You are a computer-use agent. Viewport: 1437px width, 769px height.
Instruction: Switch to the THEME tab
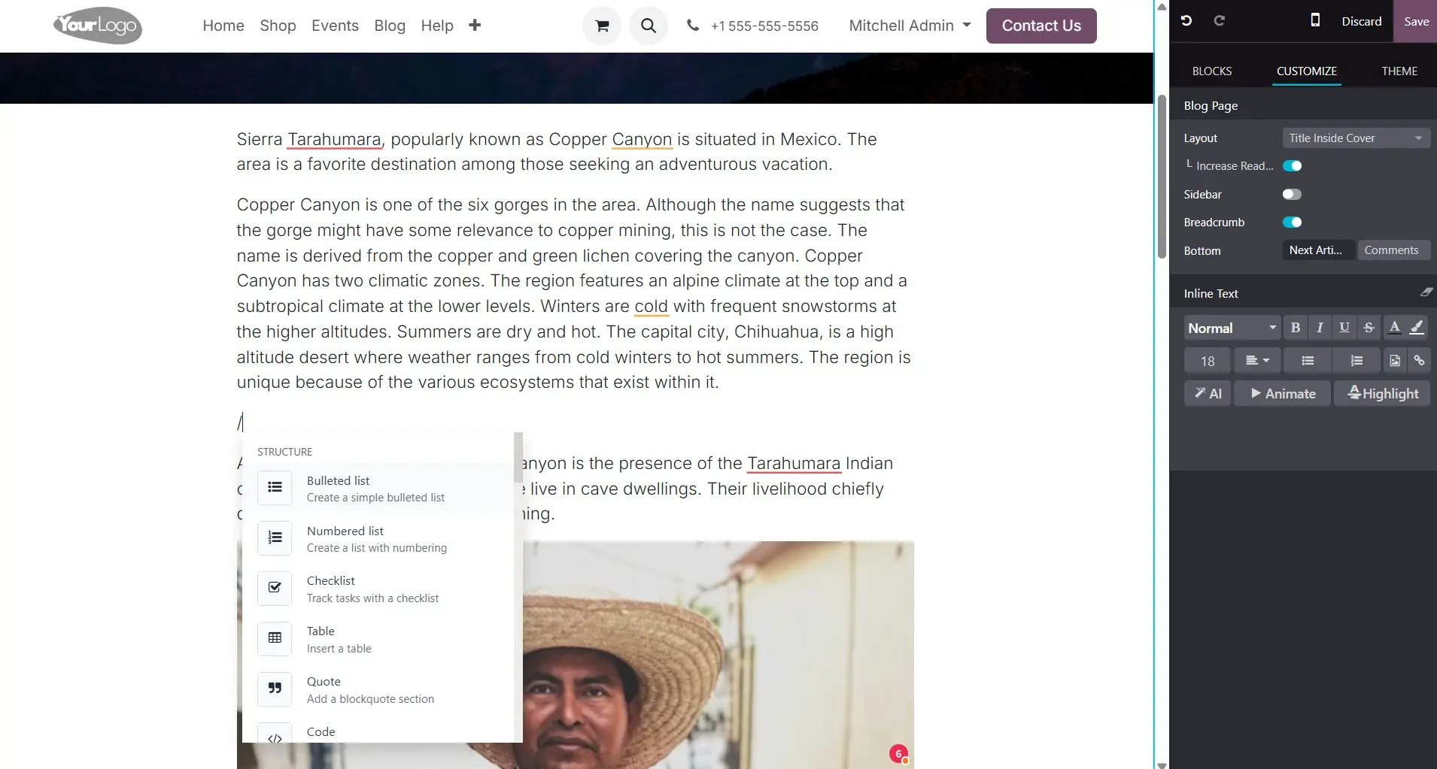1399,71
